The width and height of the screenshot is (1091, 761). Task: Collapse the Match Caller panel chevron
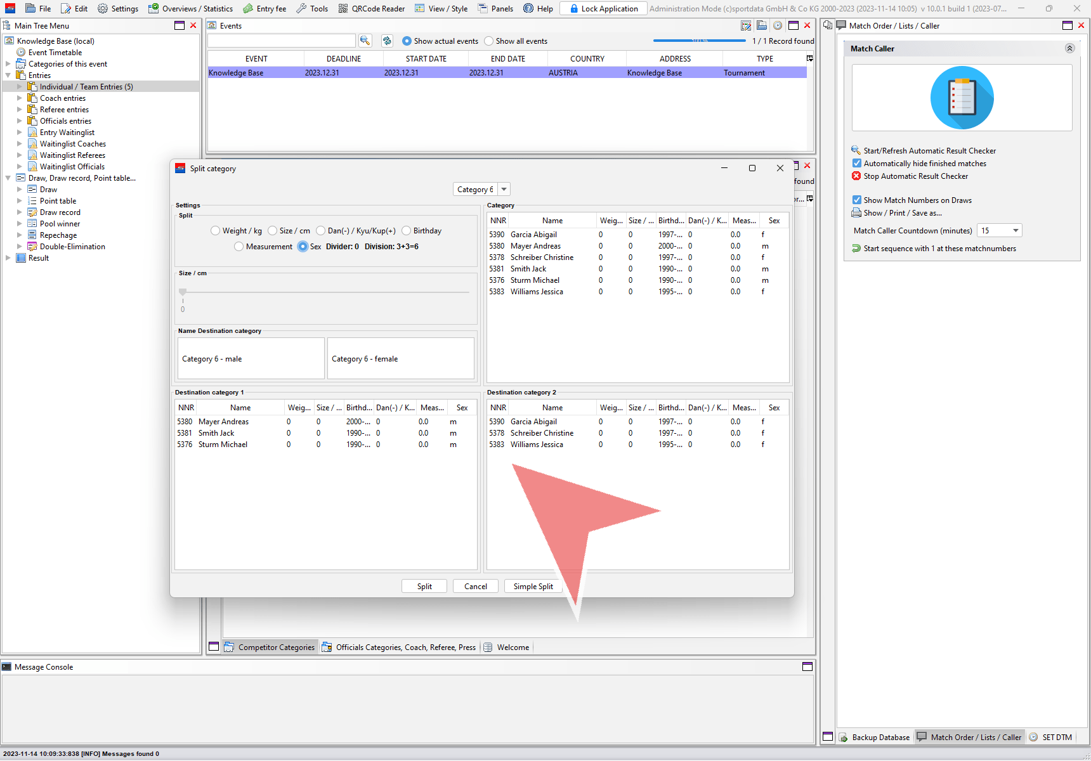tap(1069, 48)
